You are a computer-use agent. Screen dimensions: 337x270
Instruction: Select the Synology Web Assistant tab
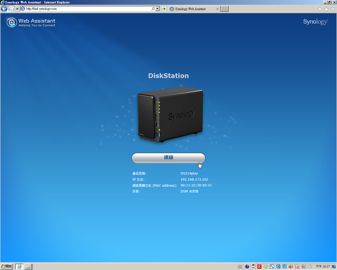(193, 10)
